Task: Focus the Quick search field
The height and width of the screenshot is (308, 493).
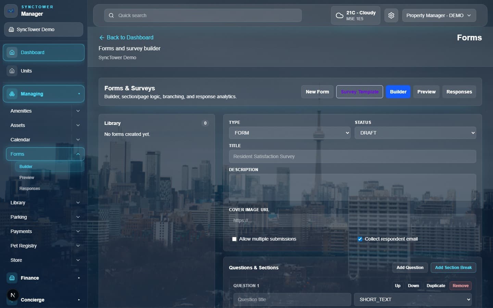Action: pos(203,15)
